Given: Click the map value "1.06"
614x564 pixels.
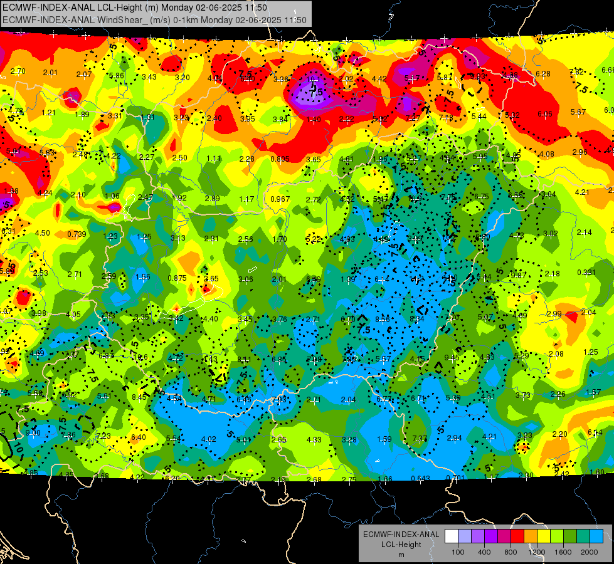Looking at the screenshot, I should (112, 196).
